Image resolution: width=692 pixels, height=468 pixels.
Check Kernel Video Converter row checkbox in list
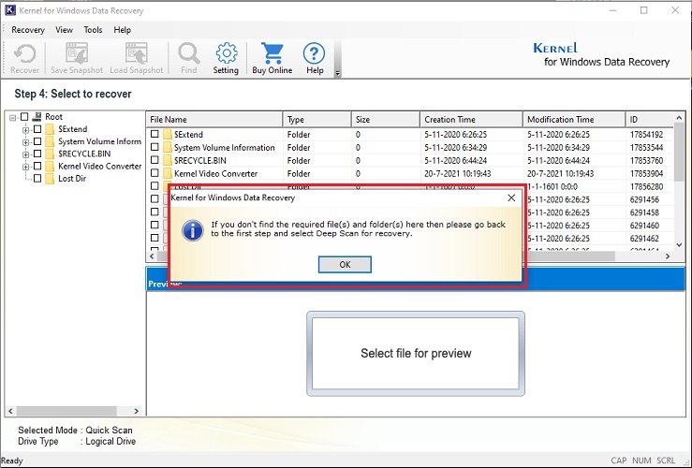tap(155, 173)
